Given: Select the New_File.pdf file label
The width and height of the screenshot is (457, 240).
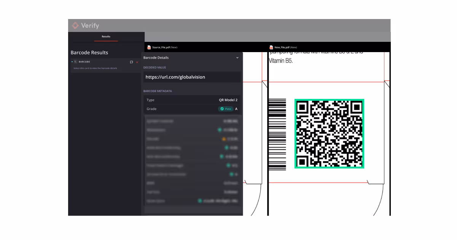Looking at the screenshot, I should pos(285,48).
